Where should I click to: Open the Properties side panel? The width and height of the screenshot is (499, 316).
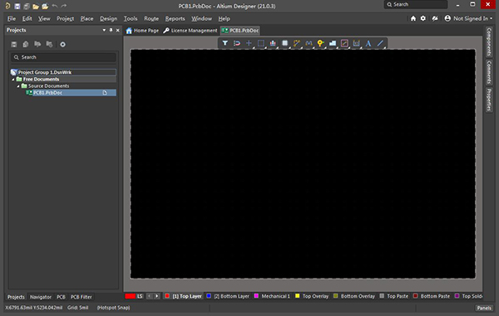(489, 100)
